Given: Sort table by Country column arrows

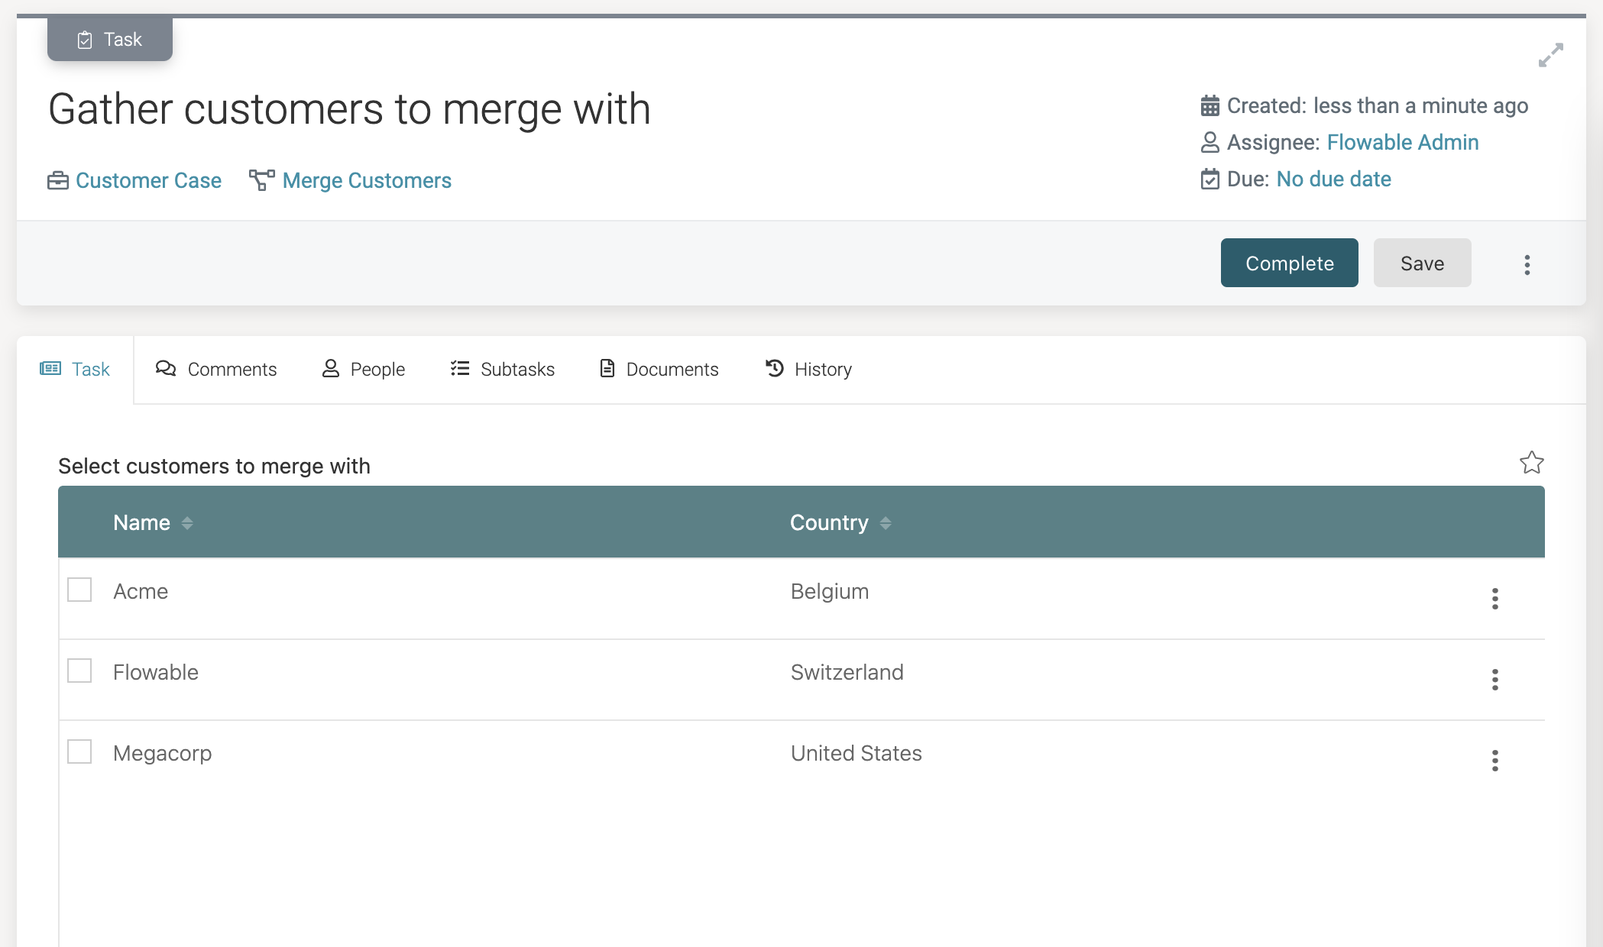Looking at the screenshot, I should [886, 523].
